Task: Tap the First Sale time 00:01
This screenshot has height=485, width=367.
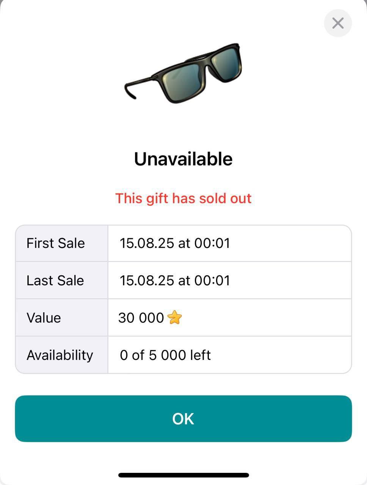Action: point(212,243)
